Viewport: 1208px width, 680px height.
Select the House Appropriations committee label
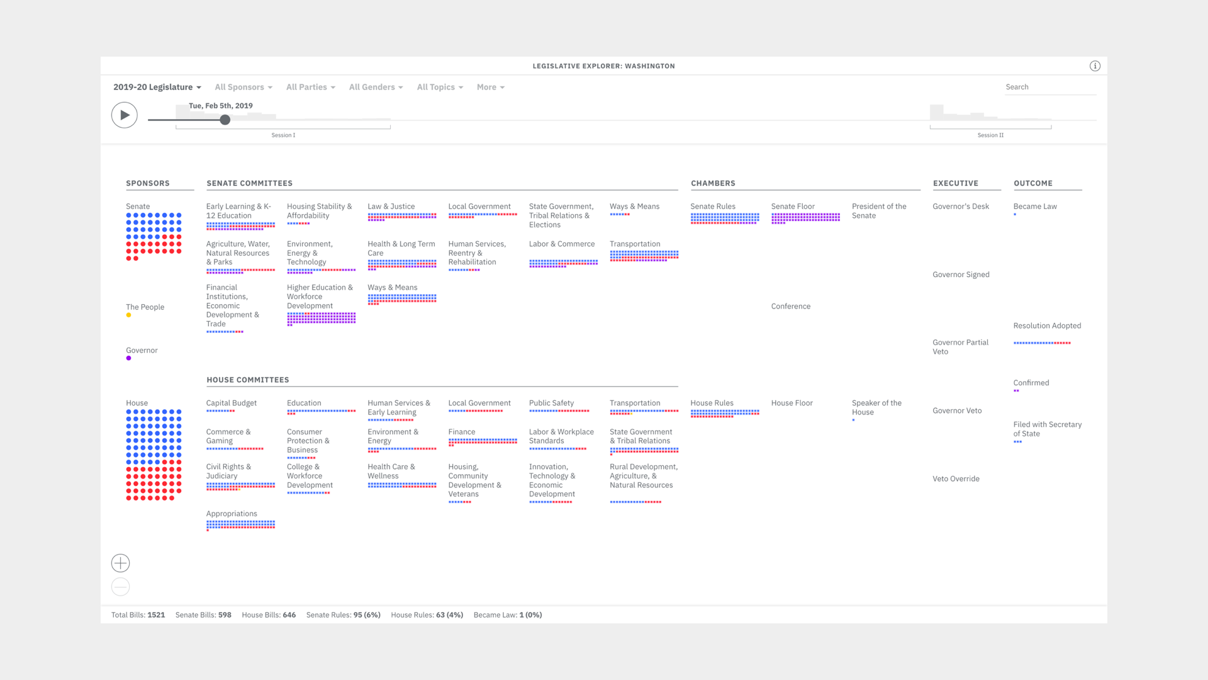coord(232,514)
